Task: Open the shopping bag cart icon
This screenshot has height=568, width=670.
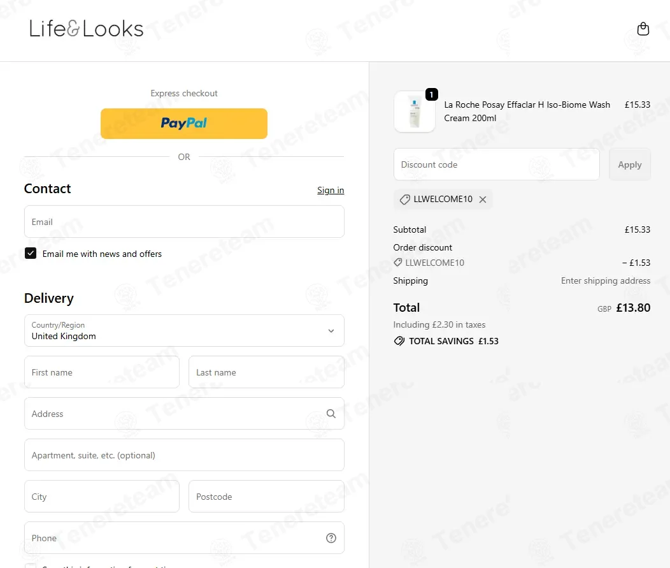Action: point(643,29)
